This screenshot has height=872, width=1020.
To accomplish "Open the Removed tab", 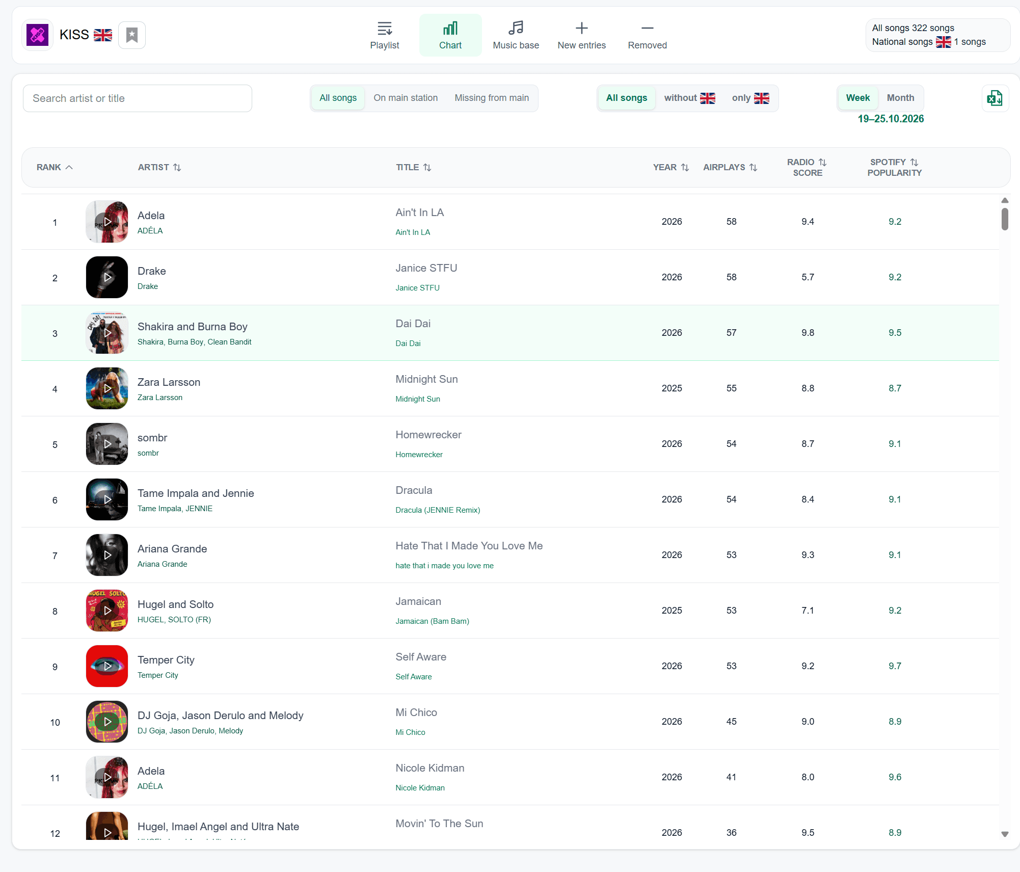I will [x=648, y=35].
